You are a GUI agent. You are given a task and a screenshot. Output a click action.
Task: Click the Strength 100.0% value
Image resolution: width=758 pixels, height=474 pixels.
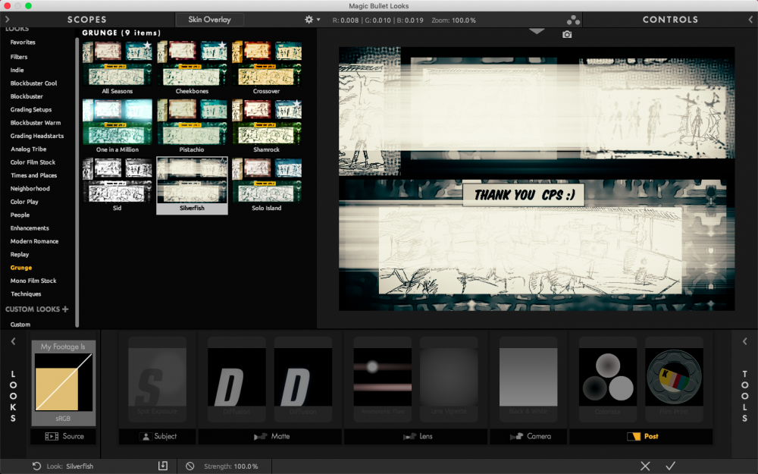[x=246, y=466]
